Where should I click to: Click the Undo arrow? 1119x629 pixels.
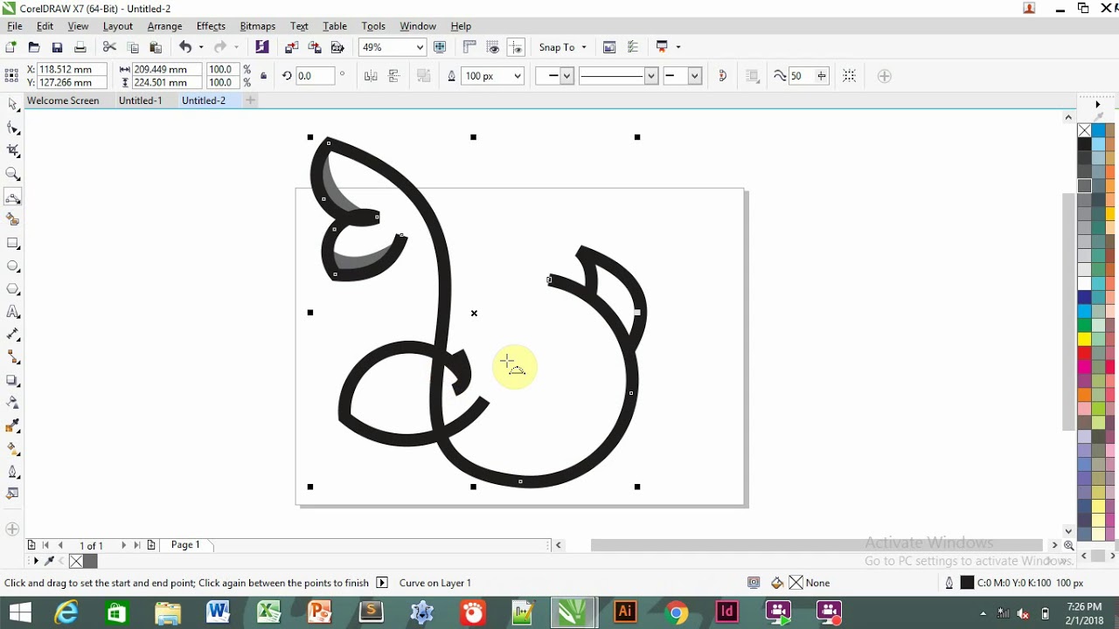coord(185,47)
